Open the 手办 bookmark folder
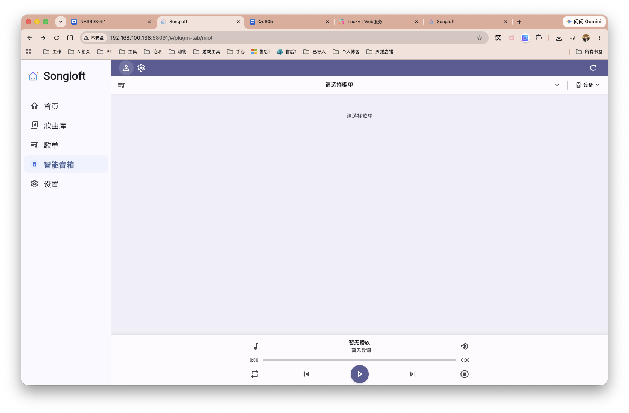Screen dimensions: 629x413 pos(236,52)
